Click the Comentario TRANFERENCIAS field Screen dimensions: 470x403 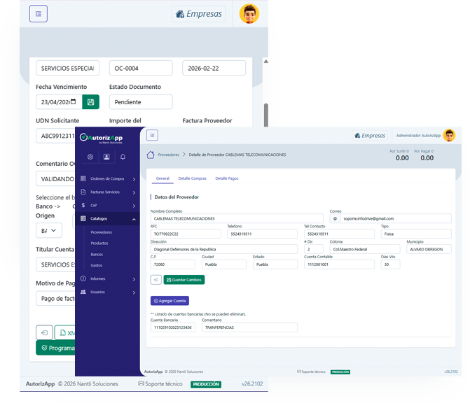[249, 327]
